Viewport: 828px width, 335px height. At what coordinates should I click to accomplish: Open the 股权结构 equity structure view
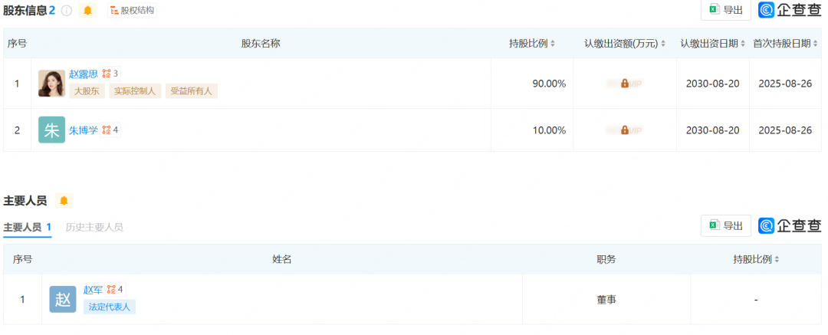tap(132, 10)
